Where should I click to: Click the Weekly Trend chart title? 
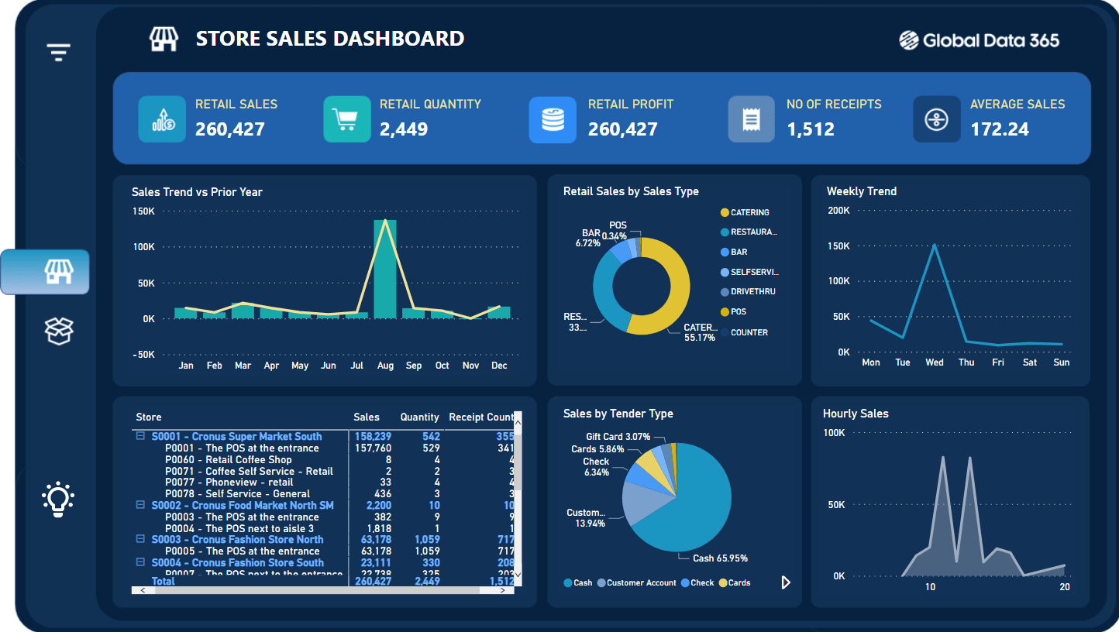[861, 191]
